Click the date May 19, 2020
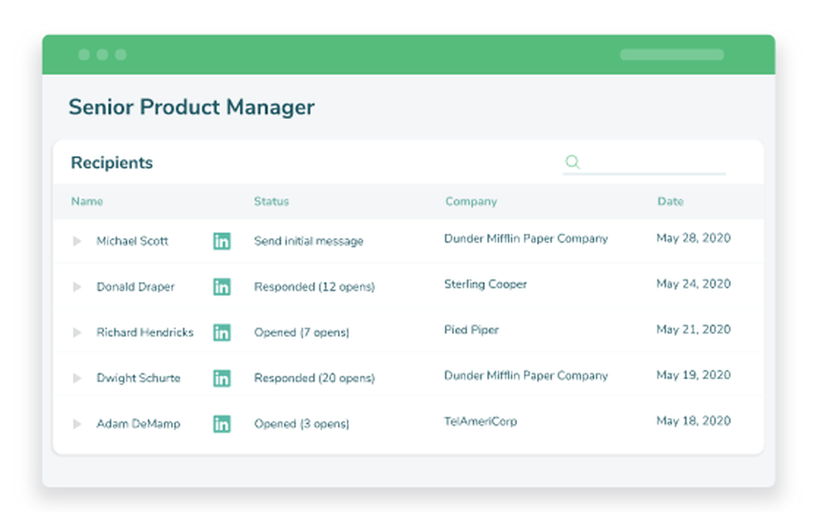 click(693, 375)
